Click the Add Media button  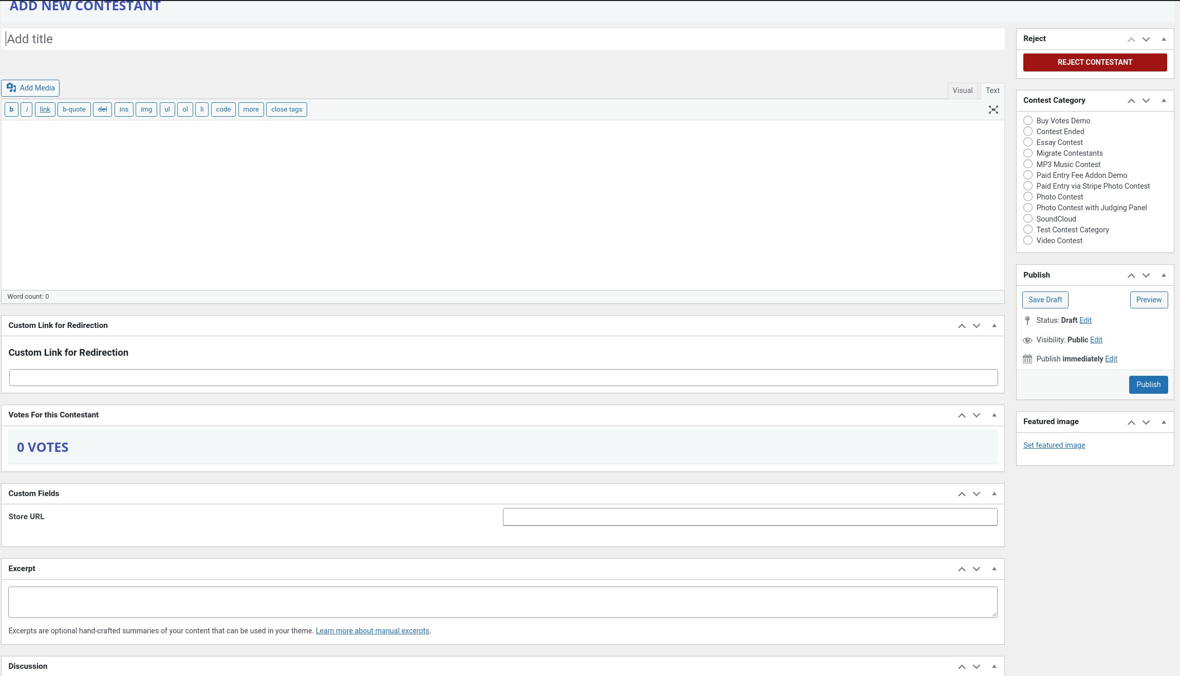pyautogui.click(x=31, y=88)
